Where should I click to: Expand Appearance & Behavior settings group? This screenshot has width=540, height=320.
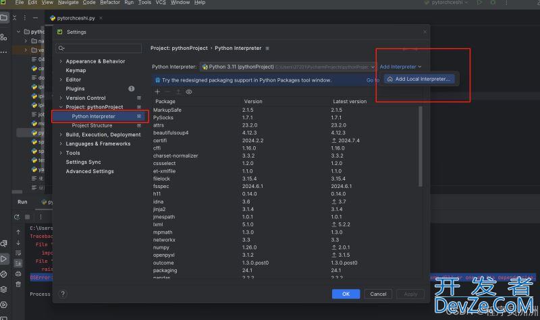point(61,61)
